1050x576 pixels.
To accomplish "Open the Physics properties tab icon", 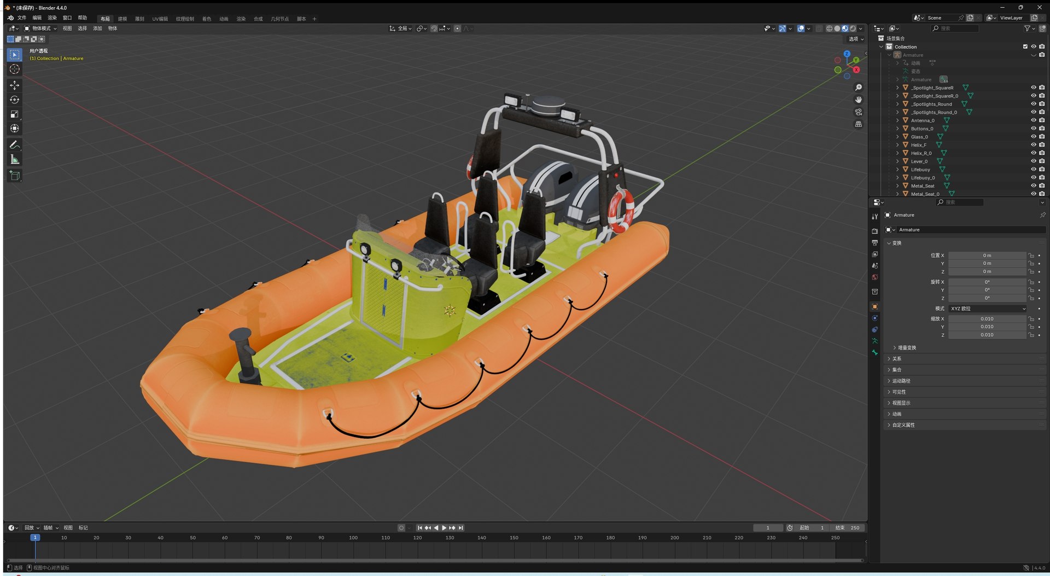I will coord(875,318).
